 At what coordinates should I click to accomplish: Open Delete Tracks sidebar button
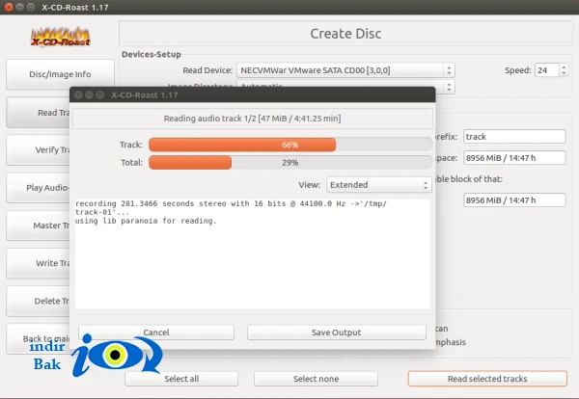(x=38, y=301)
